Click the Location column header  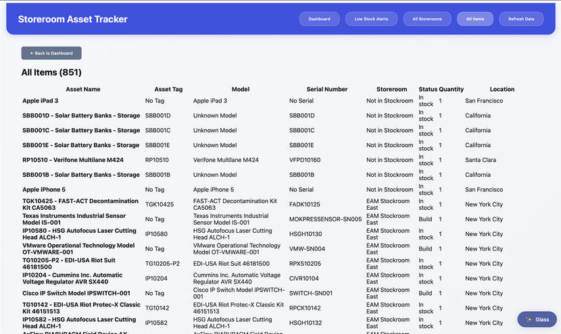click(502, 89)
